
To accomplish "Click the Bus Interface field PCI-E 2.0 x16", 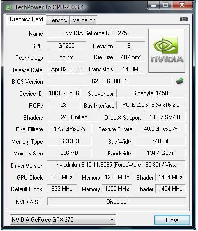I will (x=151, y=105).
